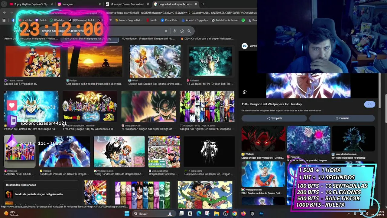The width and height of the screenshot is (387, 218).
Task: Open Firefox from the taskbar
Action: coord(243,214)
